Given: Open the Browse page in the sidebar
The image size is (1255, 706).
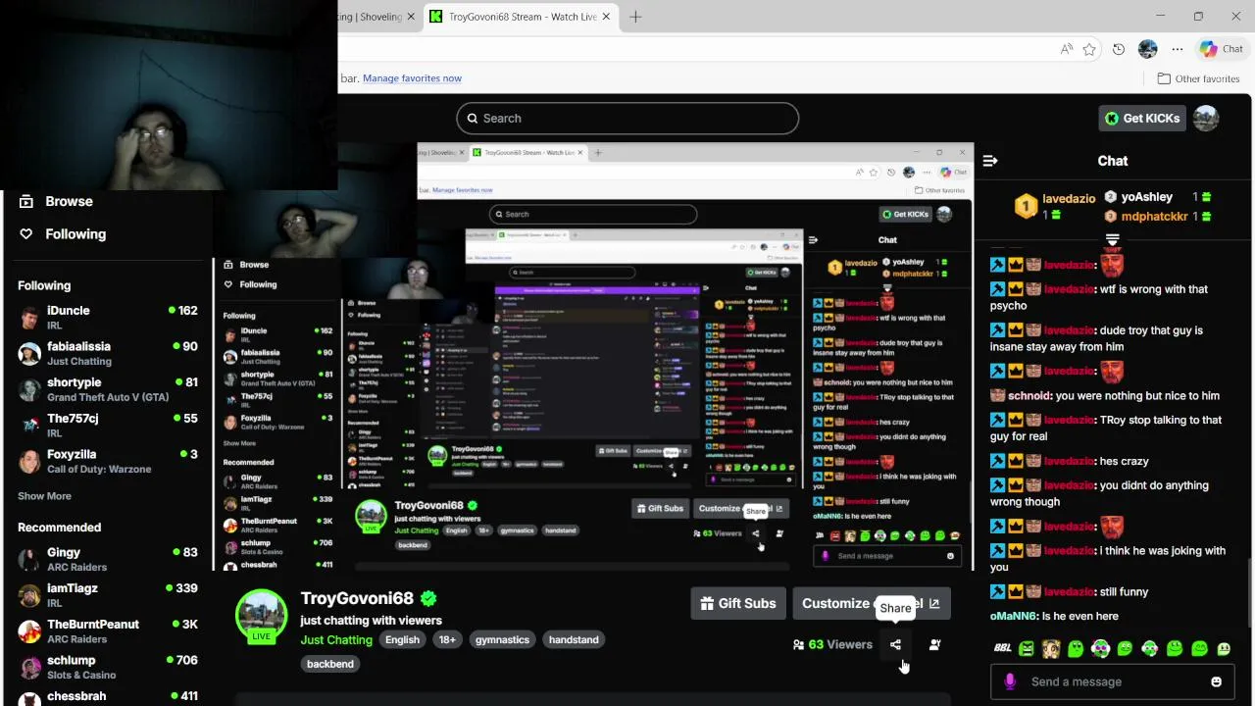Looking at the screenshot, I should pos(69,201).
